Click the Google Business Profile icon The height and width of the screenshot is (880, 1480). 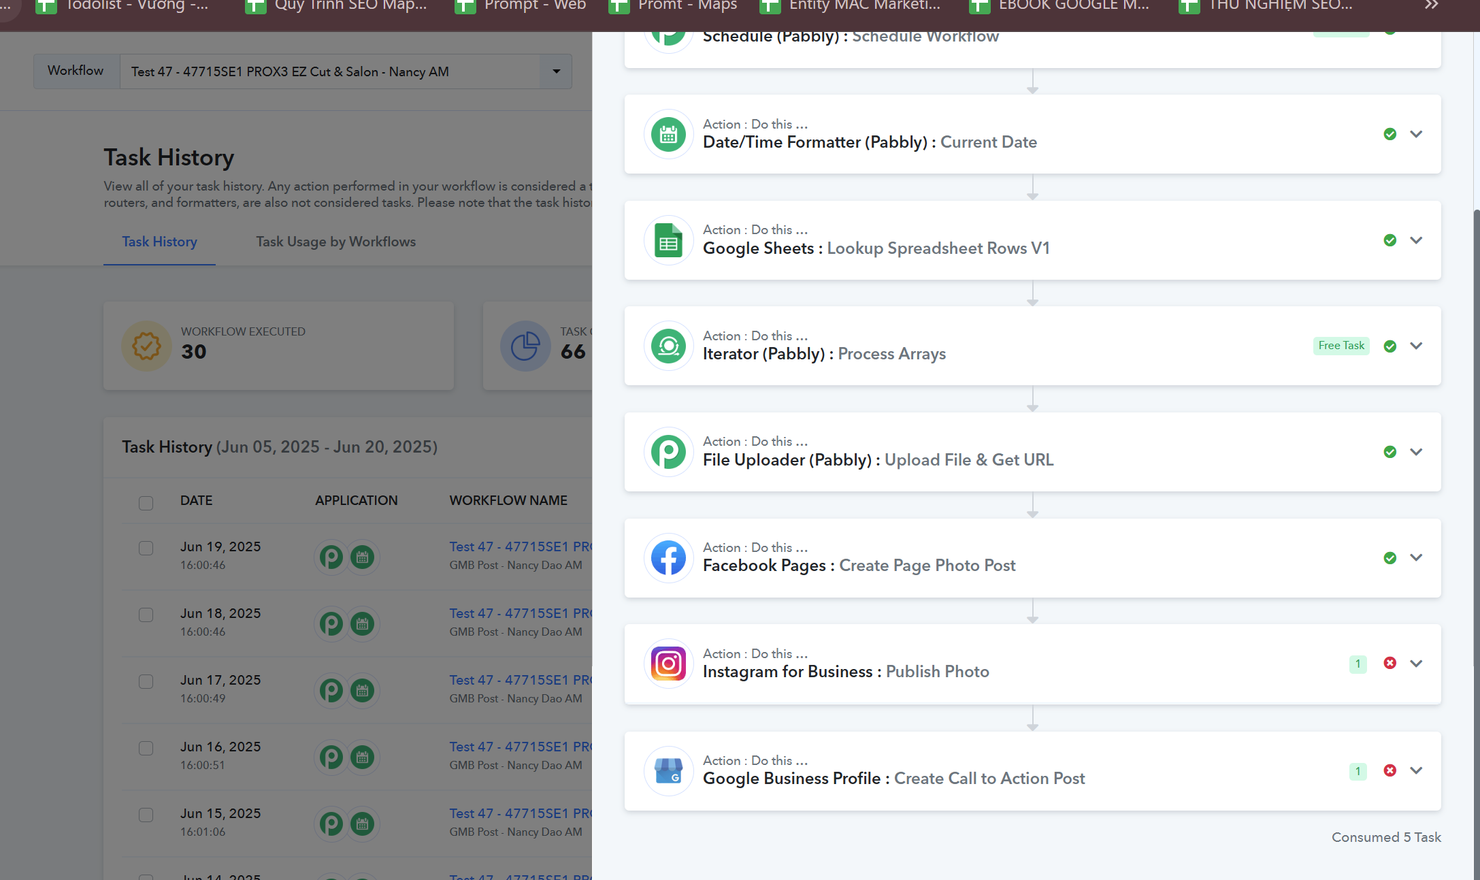click(x=668, y=771)
